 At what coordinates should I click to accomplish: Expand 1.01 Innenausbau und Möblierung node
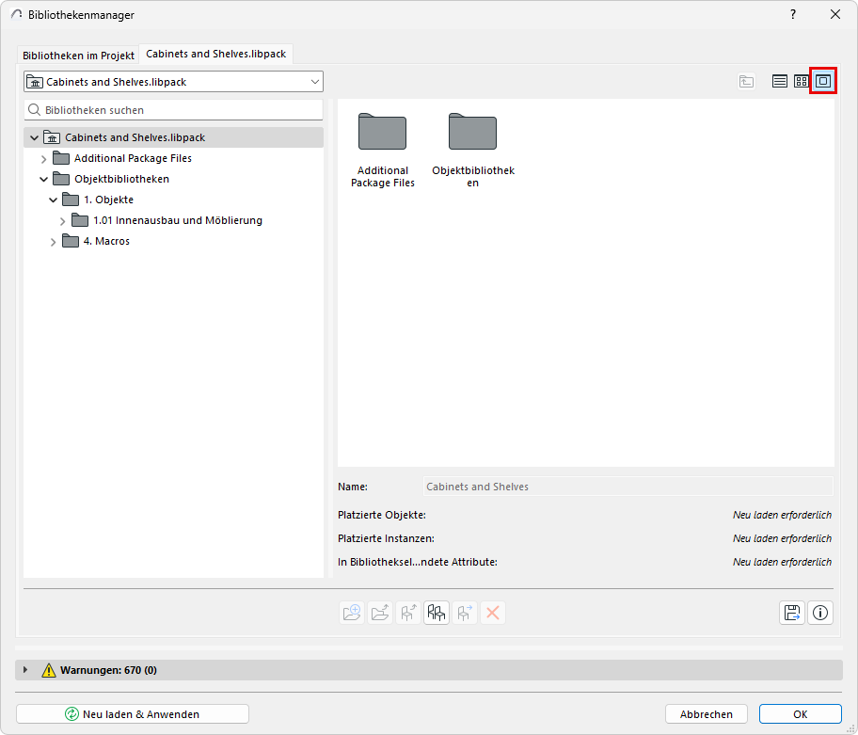62,221
